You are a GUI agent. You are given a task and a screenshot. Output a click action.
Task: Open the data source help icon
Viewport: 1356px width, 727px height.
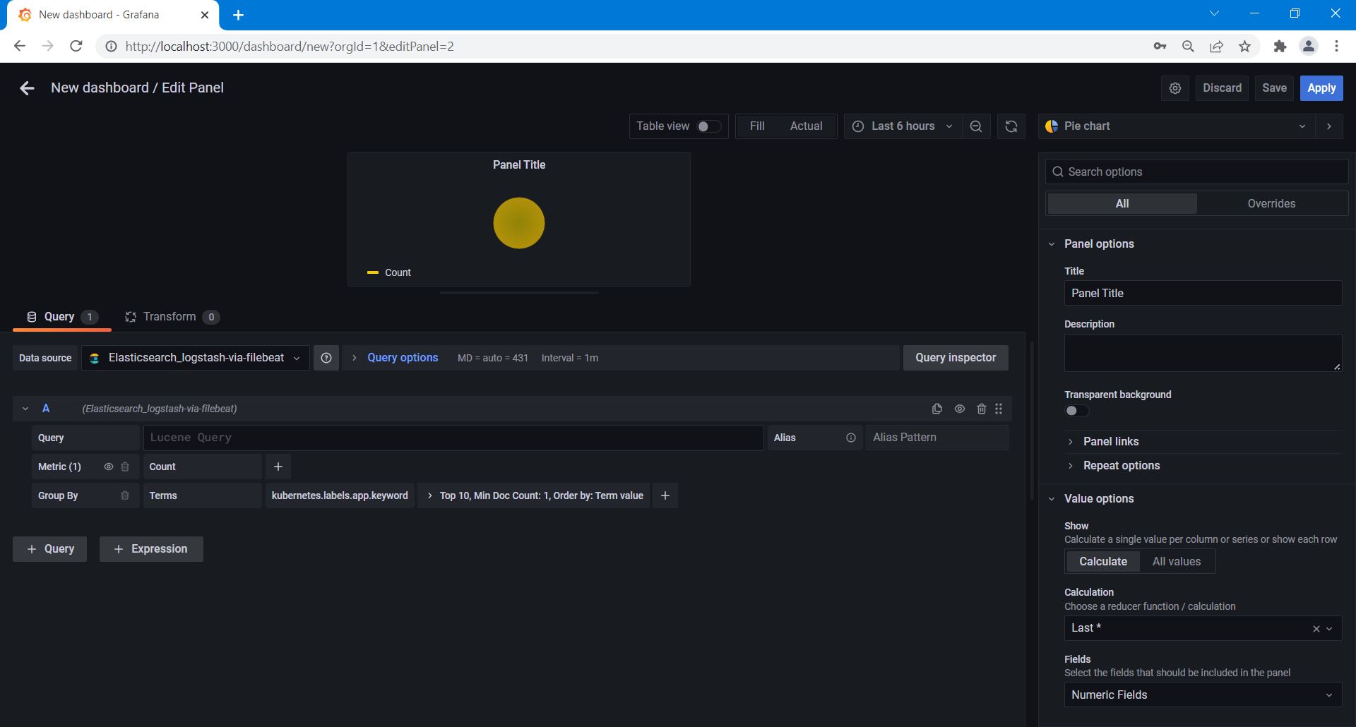click(x=326, y=358)
